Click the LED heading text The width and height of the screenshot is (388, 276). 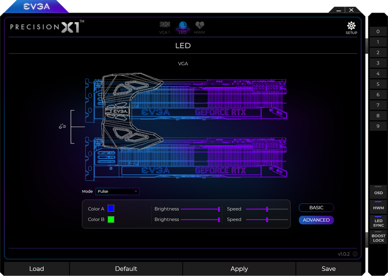click(183, 46)
